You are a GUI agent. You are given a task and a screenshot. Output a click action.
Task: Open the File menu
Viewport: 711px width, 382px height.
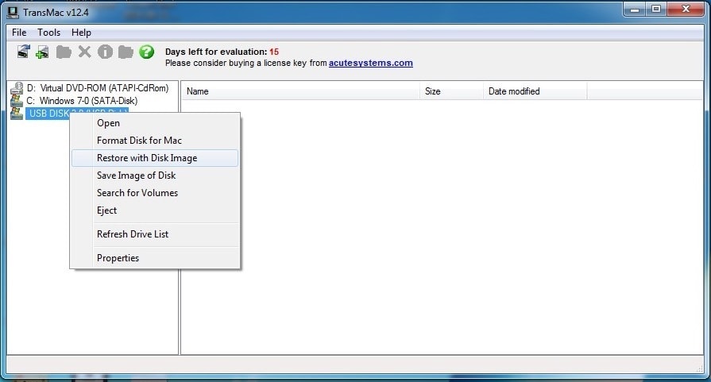19,33
